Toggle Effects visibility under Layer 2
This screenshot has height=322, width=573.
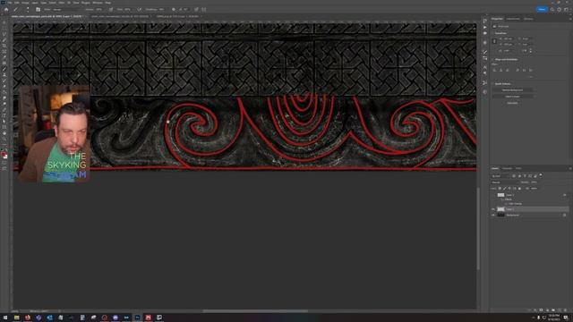click(x=502, y=199)
